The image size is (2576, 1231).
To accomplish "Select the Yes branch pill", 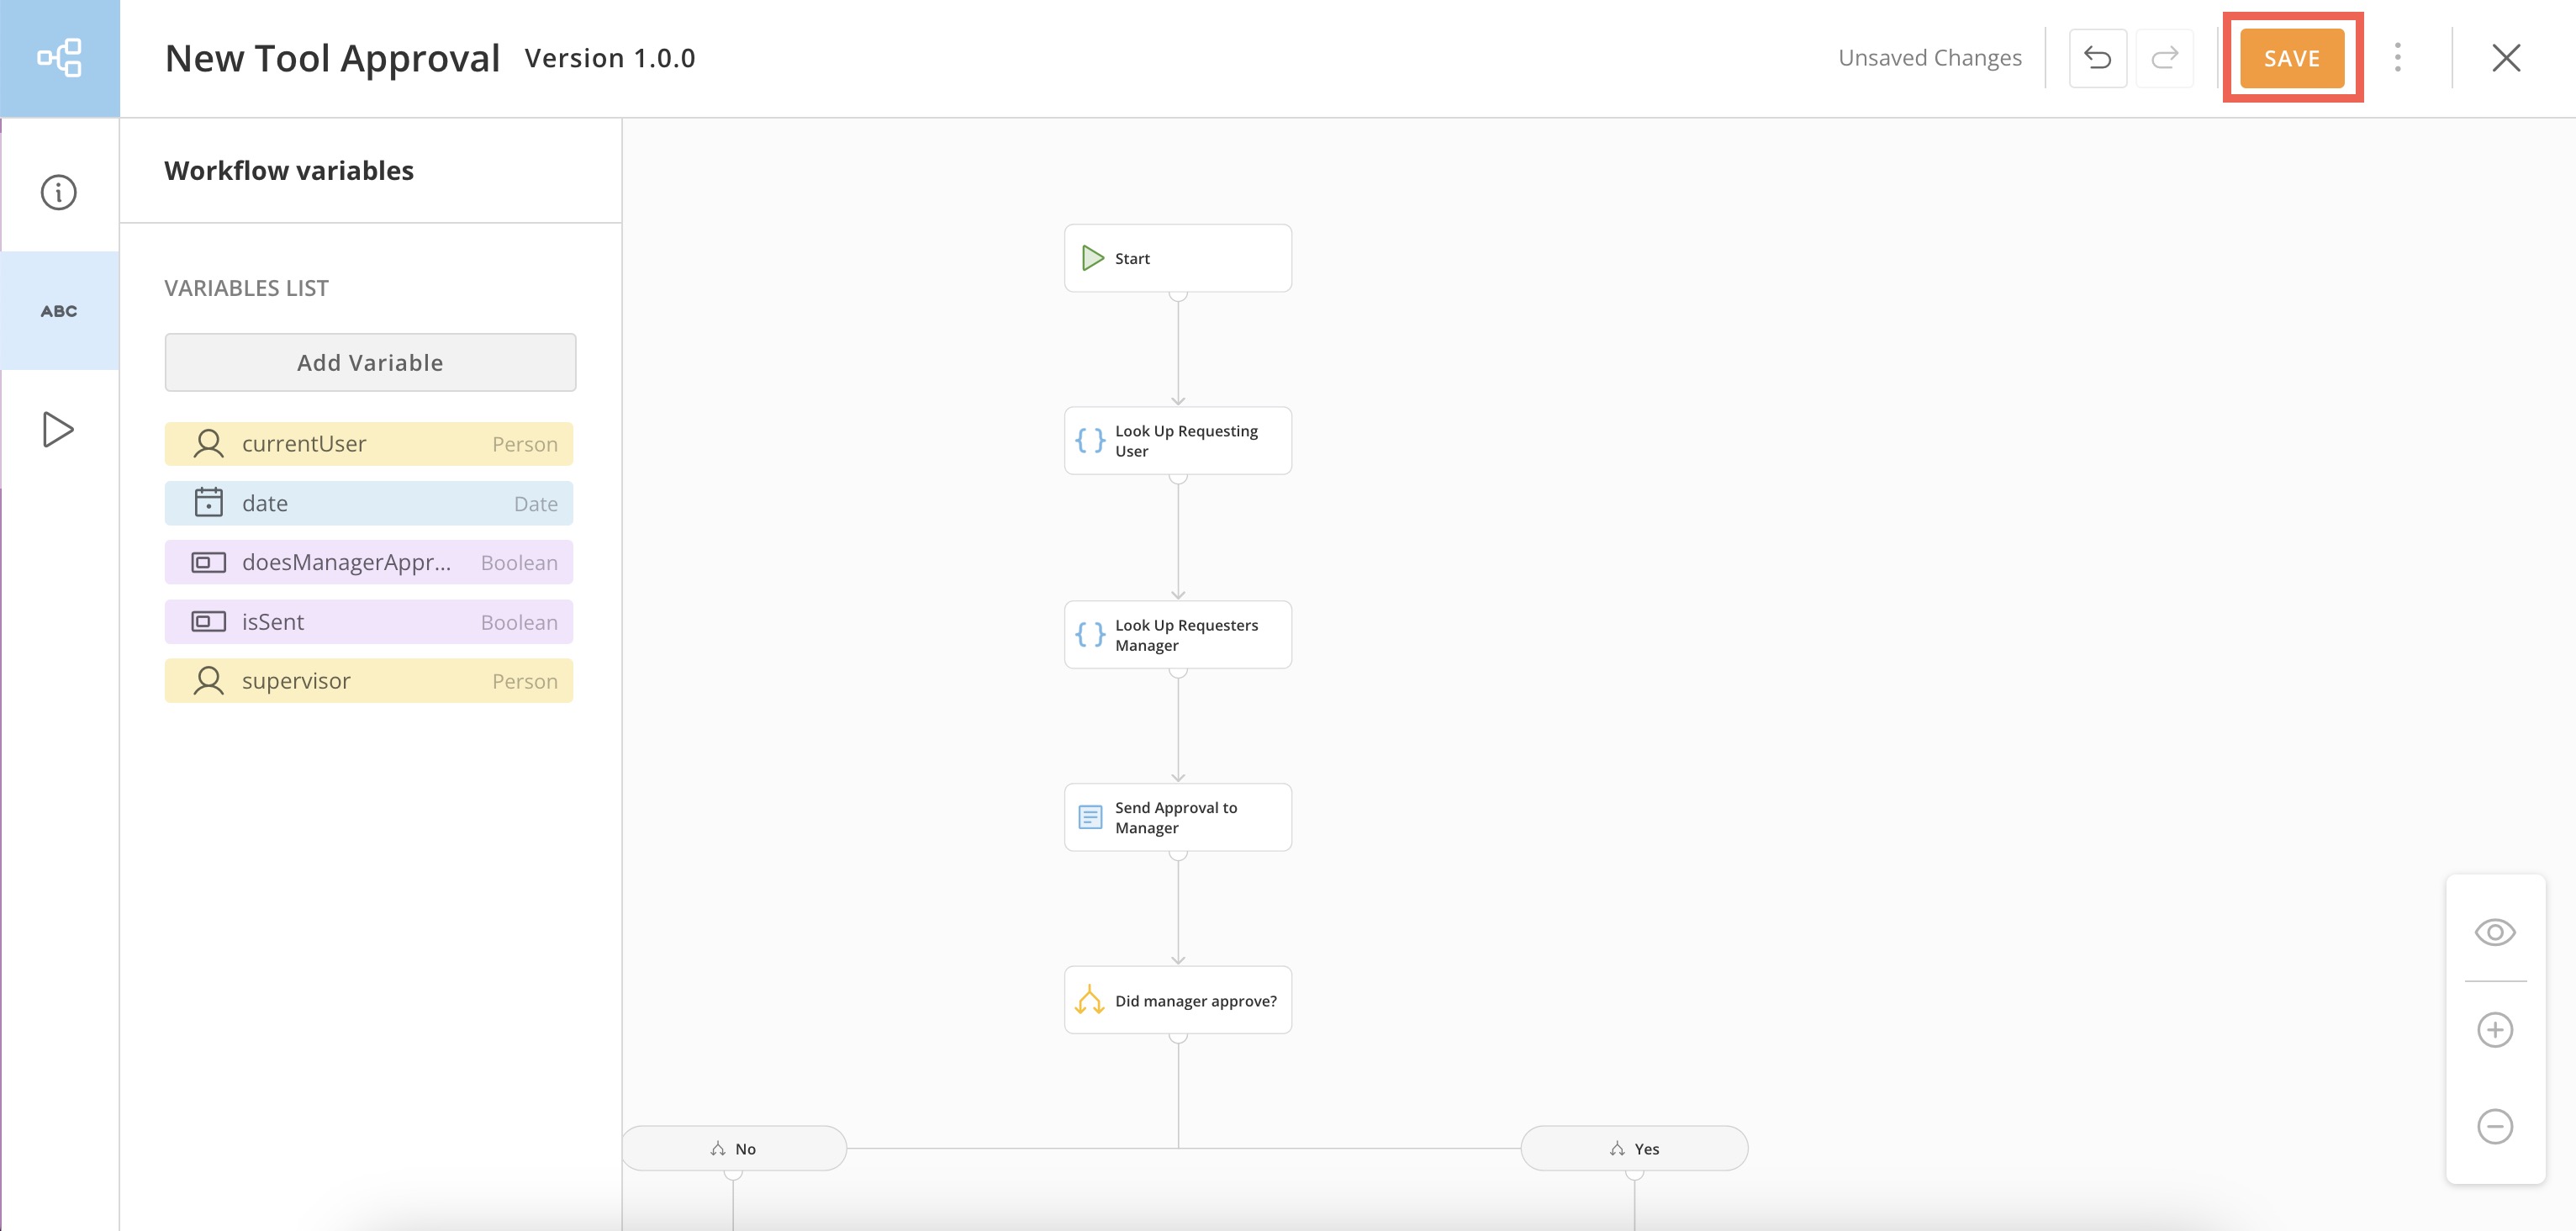I will coord(1634,1148).
